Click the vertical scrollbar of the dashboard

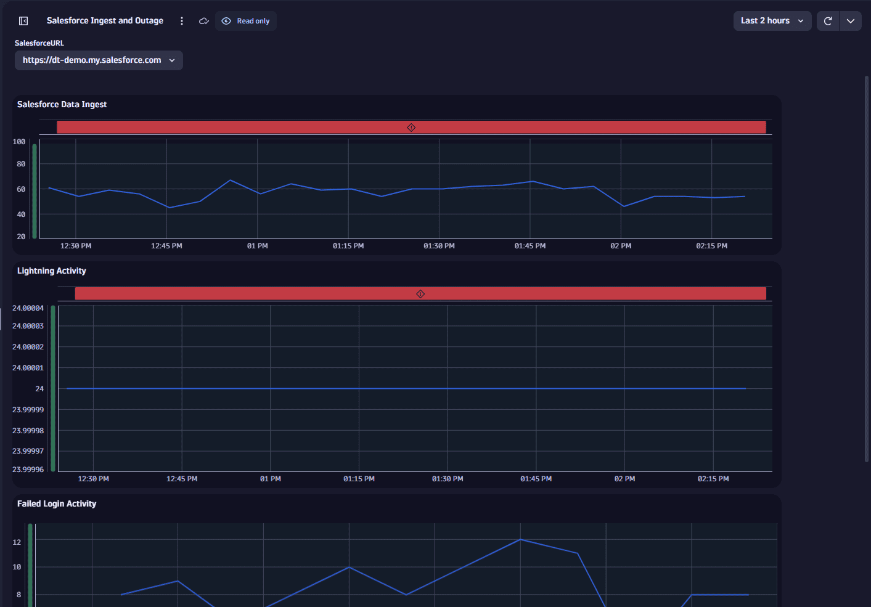point(866,269)
